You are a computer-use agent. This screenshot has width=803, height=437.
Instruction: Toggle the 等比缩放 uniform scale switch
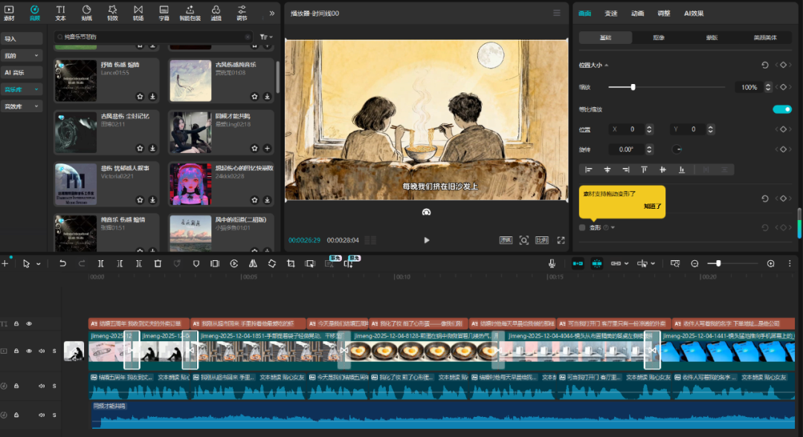click(x=781, y=109)
